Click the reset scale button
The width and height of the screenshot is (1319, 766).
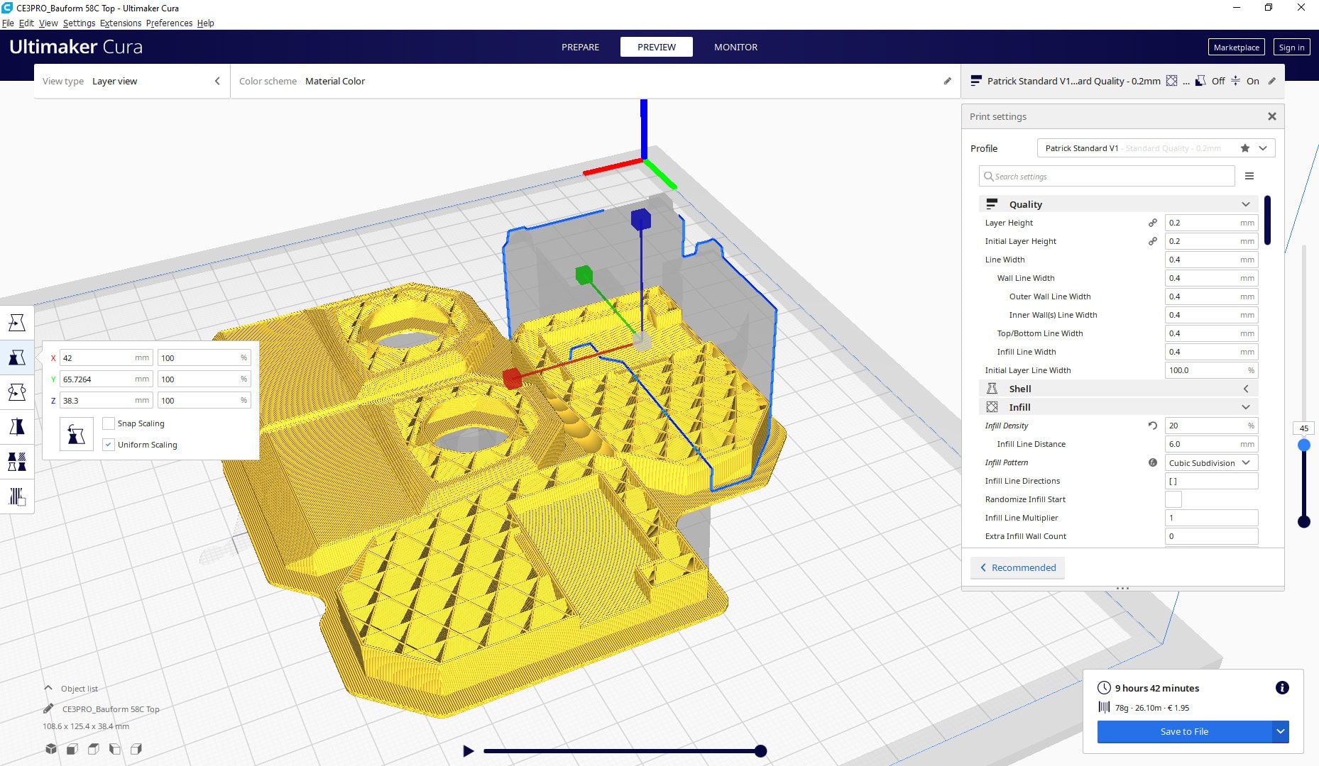[77, 434]
